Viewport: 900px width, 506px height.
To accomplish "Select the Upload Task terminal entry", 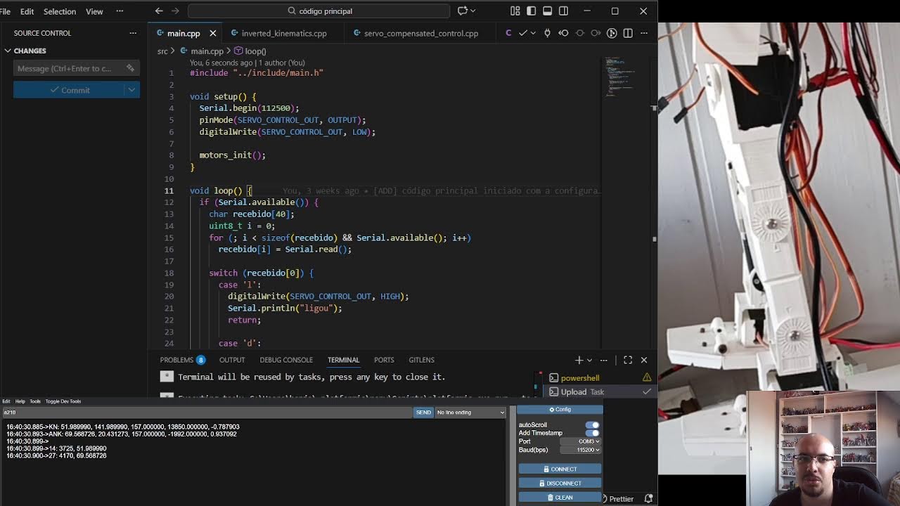I will pos(600,392).
